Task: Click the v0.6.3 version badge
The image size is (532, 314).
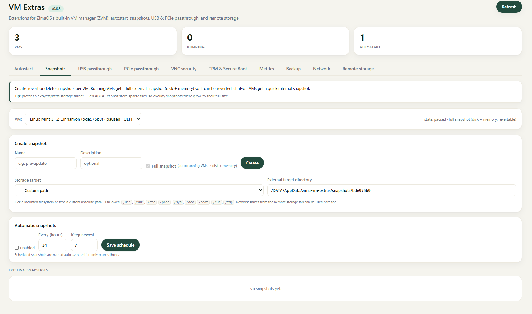Action: (x=56, y=9)
